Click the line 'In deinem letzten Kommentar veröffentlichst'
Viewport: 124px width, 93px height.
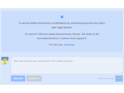click(43, 23)
